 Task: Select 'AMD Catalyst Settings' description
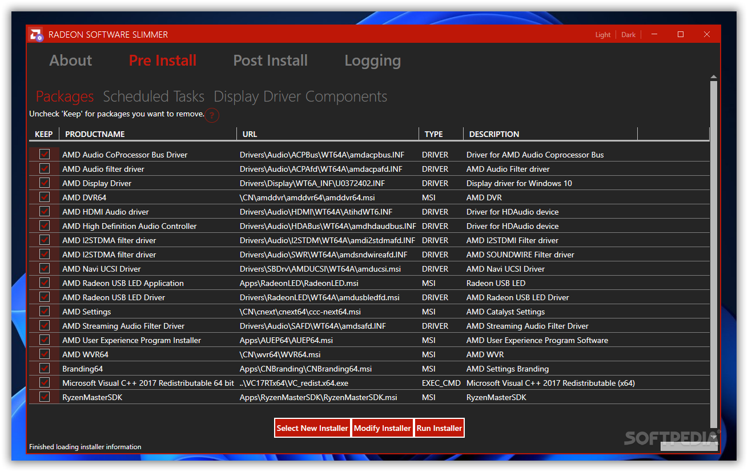tap(506, 312)
